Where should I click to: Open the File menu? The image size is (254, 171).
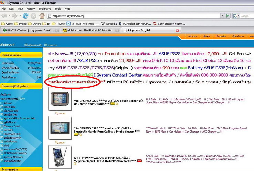pos(3,9)
